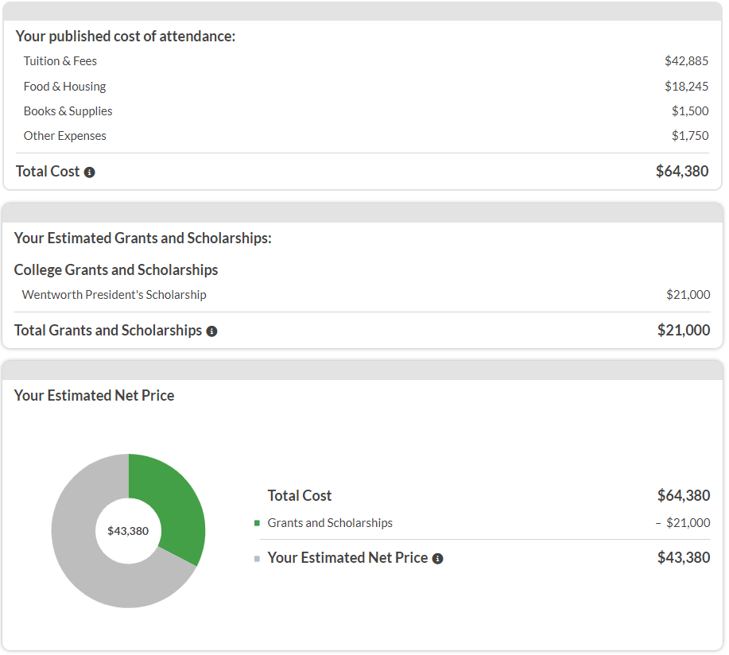Click the Tuition & Fees label
Image resolution: width=729 pixels, height=655 pixels.
coord(60,61)
